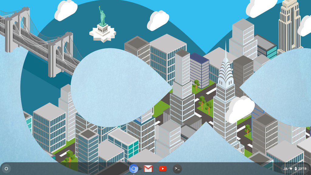Screen dimensions: 311x175
Task: Open the launcher circle button
Action: (x=6, y=169)
